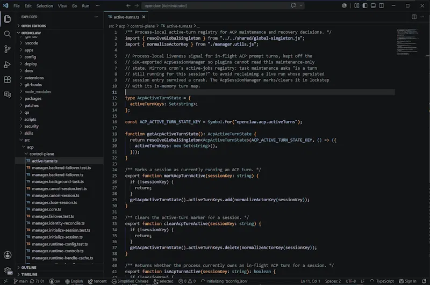Open the chat dropdown arrow in title bar
This screenshot has height=285, width=430.
[301, 5]
